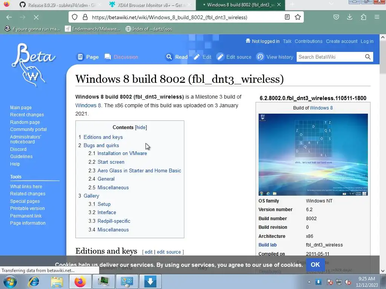Open What links here
386x289 pixels.
pyautogui.click(x=26, y=187)
